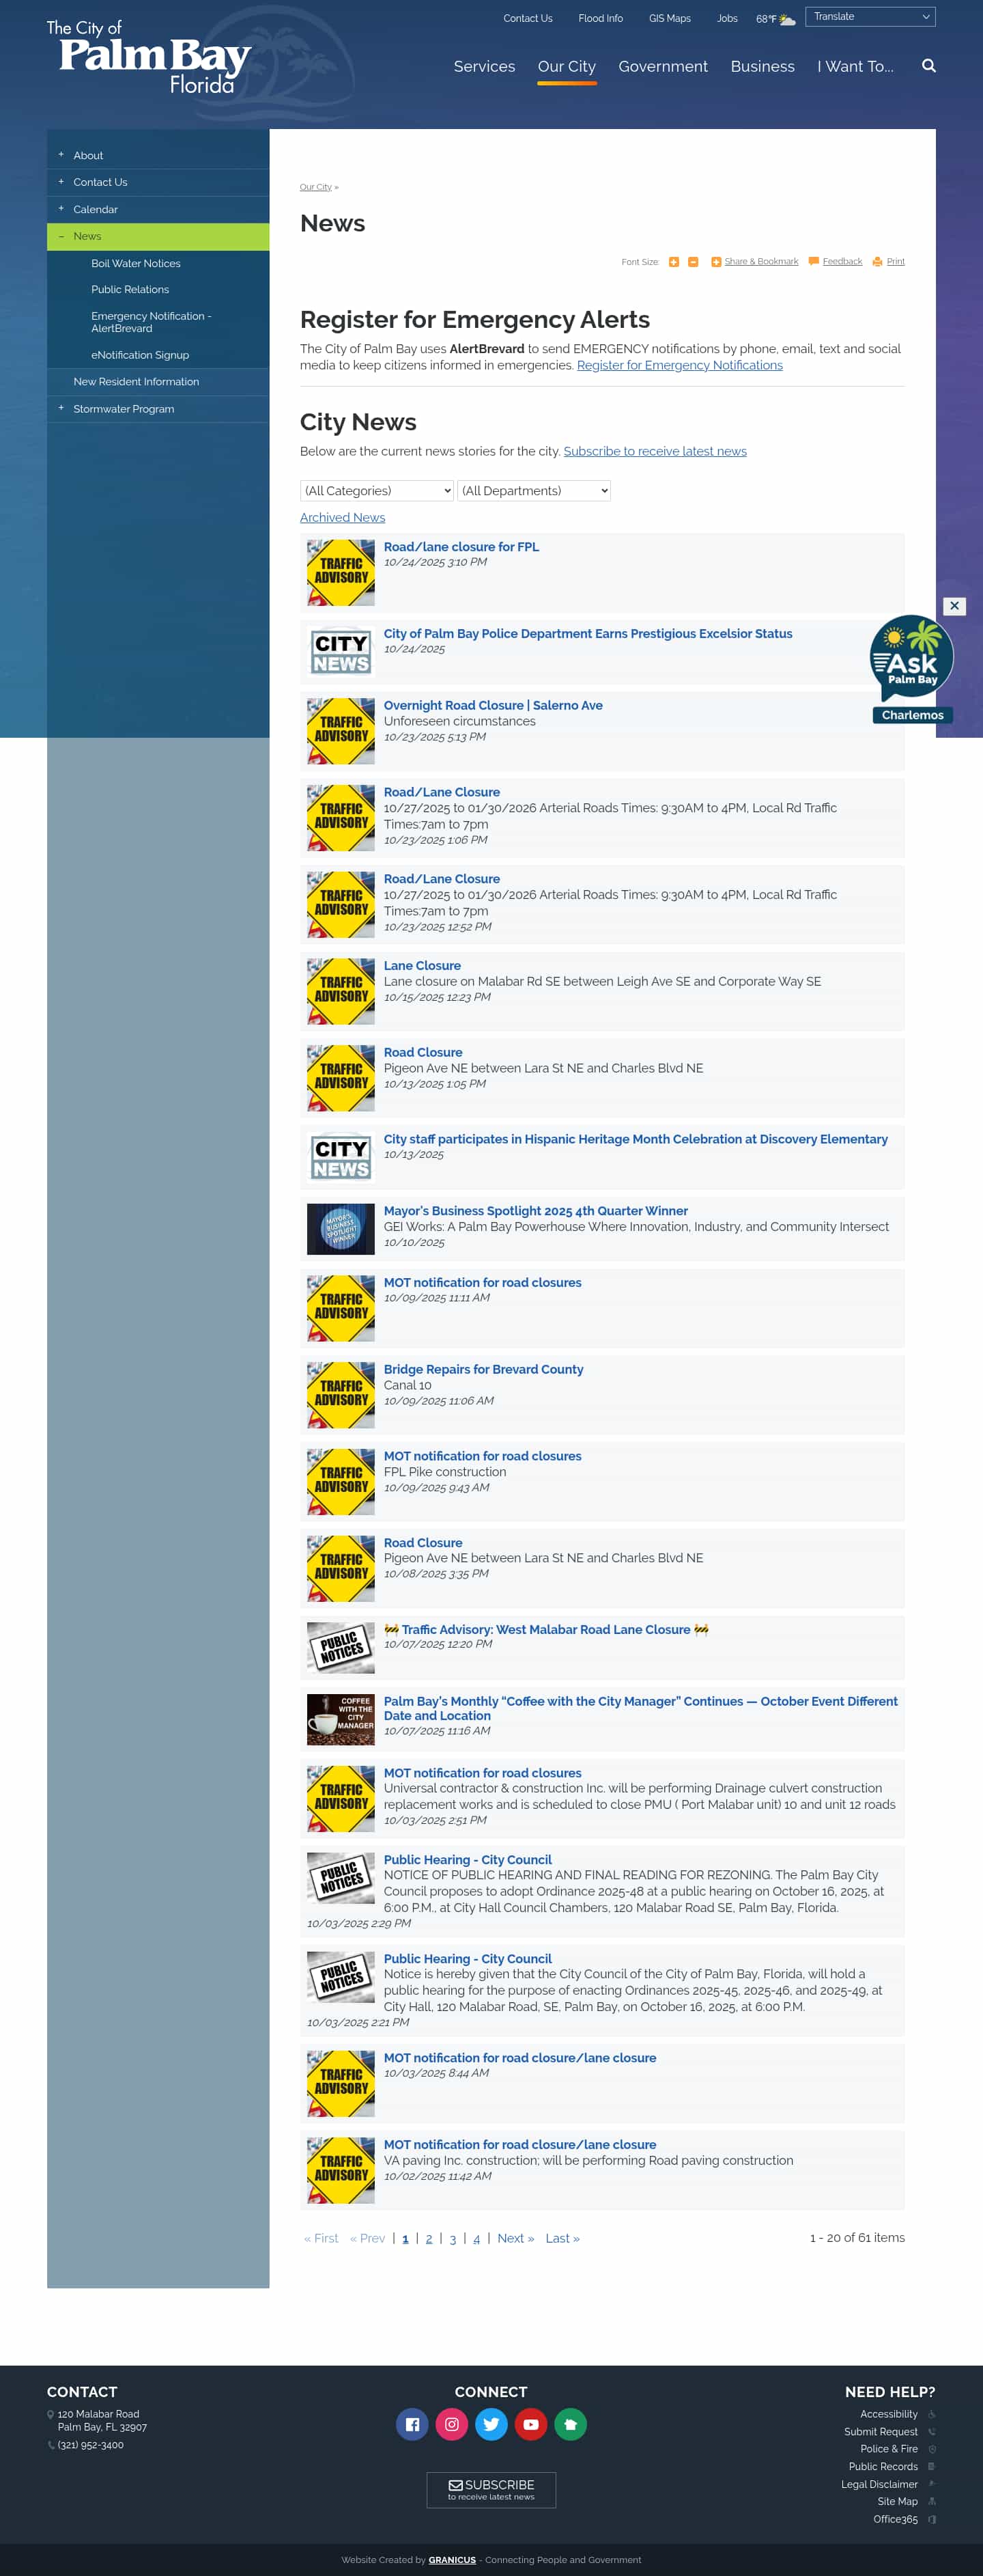
Task: Open the Instagram icon in the footer
Action: pos(451,2424)
